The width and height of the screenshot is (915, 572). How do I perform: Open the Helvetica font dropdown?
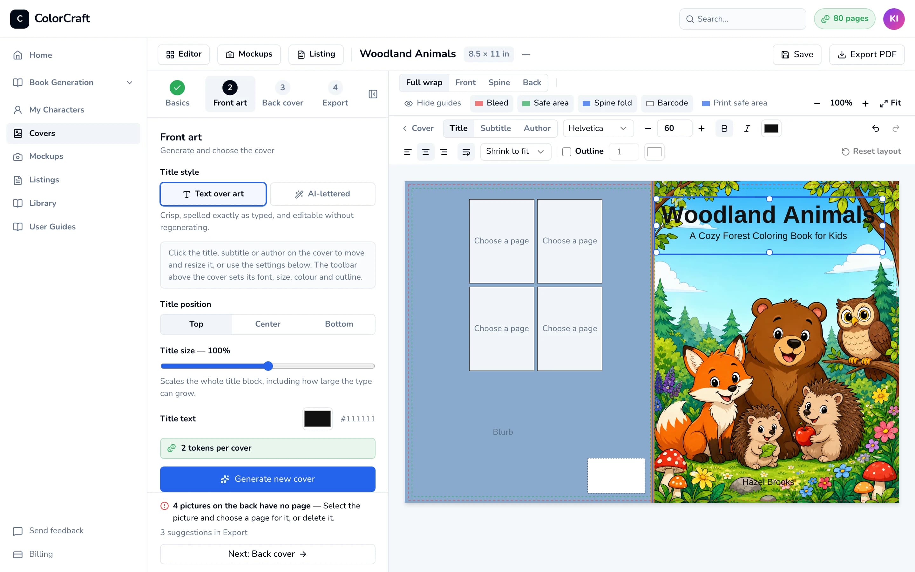tap(598, 129)
